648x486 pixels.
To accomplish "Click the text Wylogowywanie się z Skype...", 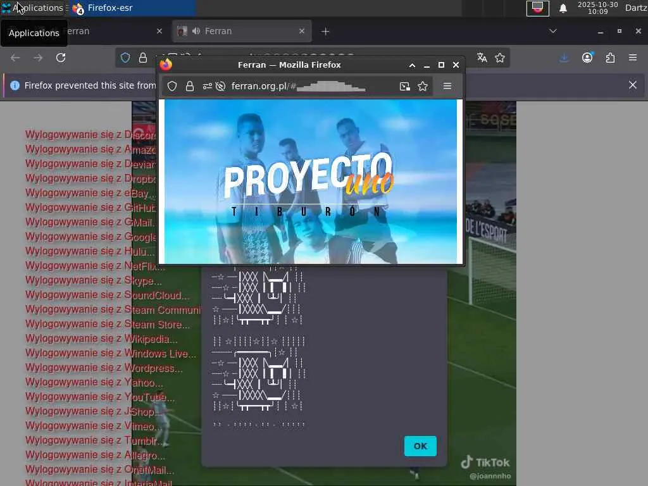I will [94, 280].
